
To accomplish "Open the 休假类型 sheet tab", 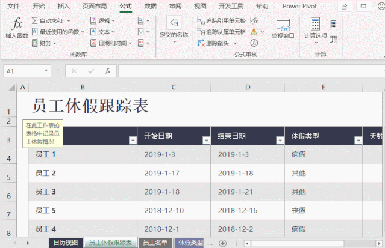I will [189, 243].
